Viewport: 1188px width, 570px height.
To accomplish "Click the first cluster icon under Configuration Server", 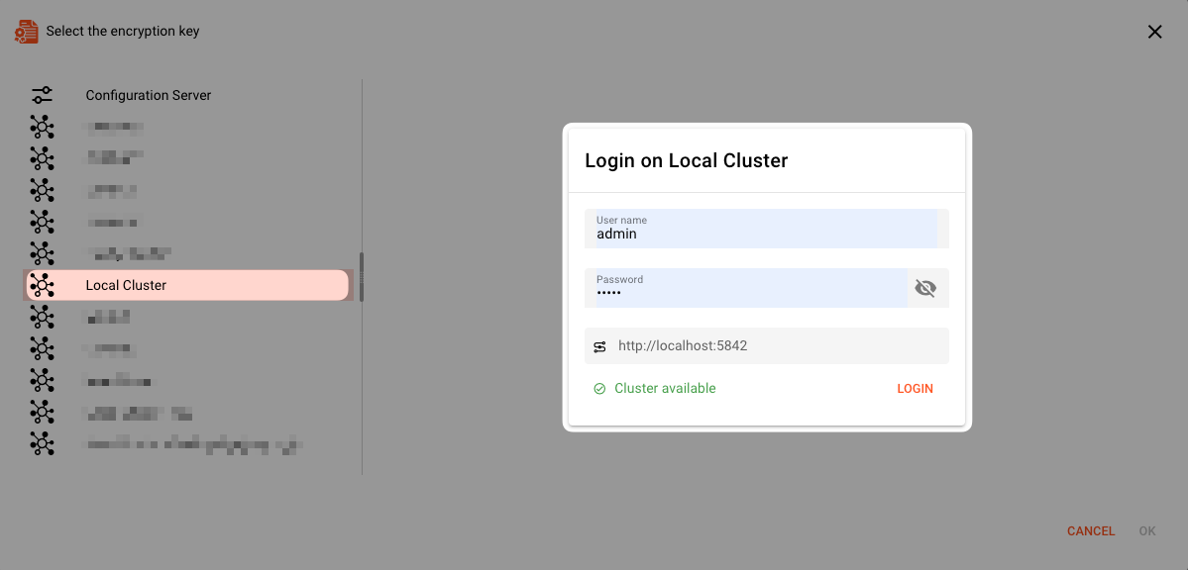I will (43, 127).
